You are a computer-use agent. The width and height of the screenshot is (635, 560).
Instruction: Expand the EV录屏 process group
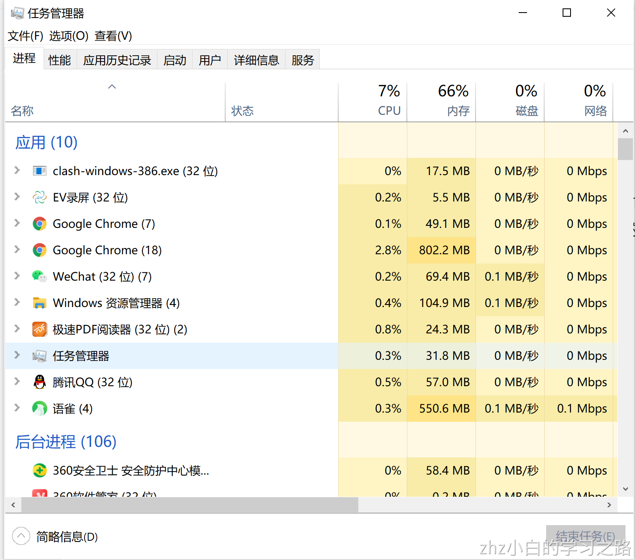pos(17,196)
